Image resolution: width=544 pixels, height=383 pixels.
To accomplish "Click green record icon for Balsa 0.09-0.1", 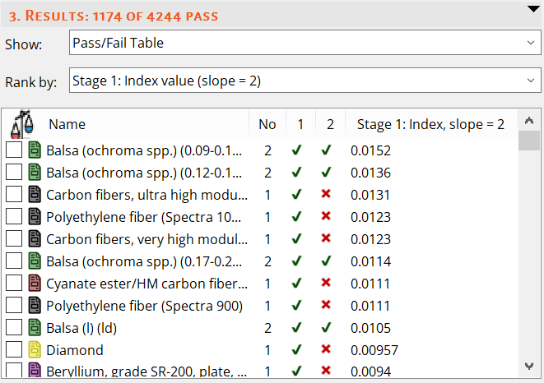I will (x=35, y=150).
